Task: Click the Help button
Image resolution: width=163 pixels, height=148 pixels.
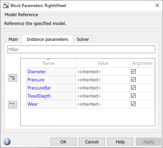Action: [120, 142]
